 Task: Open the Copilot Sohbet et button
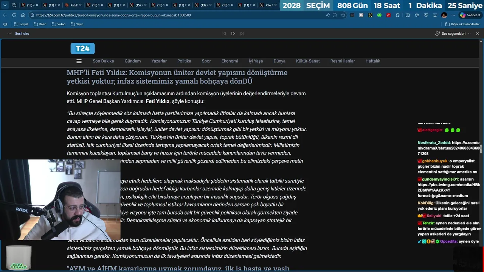click(x=470, y=15)
